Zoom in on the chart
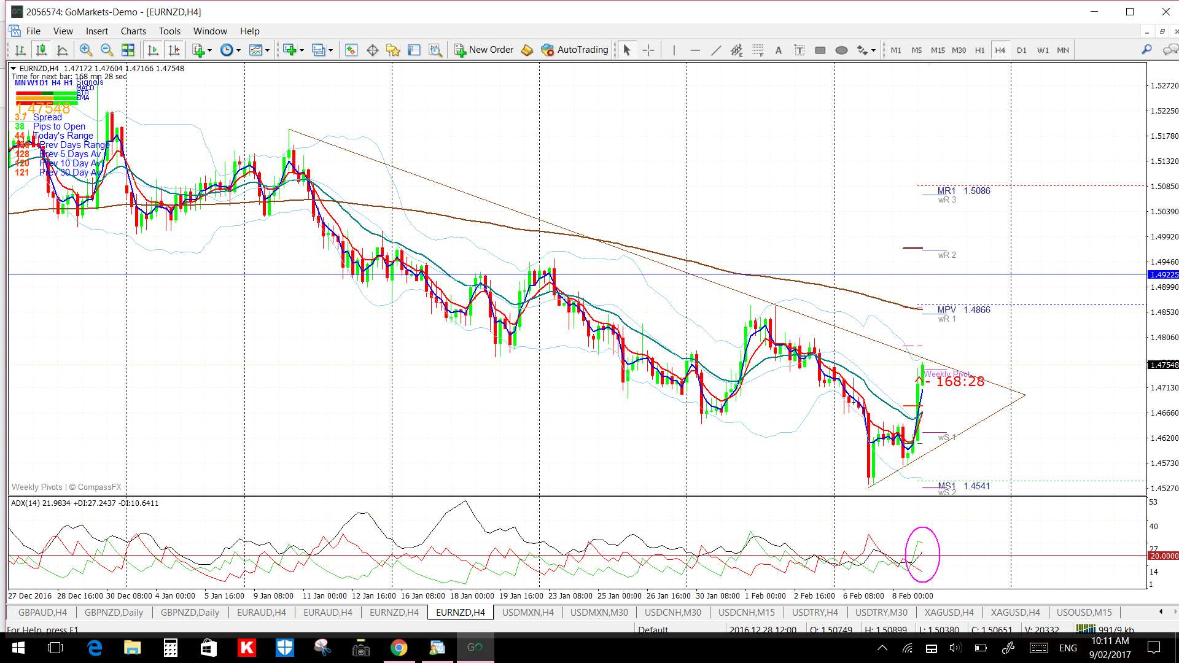Screen dimensions: 1179x663 (x=85, y=50)
